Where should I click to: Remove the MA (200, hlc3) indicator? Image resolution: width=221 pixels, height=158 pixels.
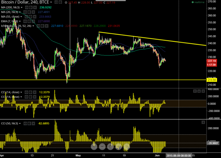coord(35,7)
